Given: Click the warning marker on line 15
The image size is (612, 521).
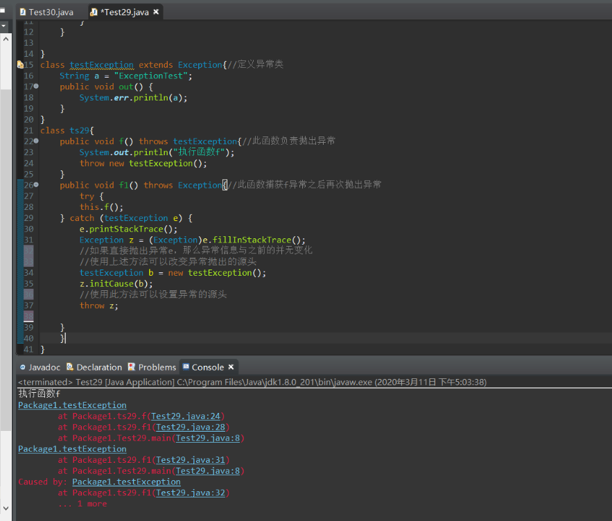Looking at the screenshot, I should [21, 64].
